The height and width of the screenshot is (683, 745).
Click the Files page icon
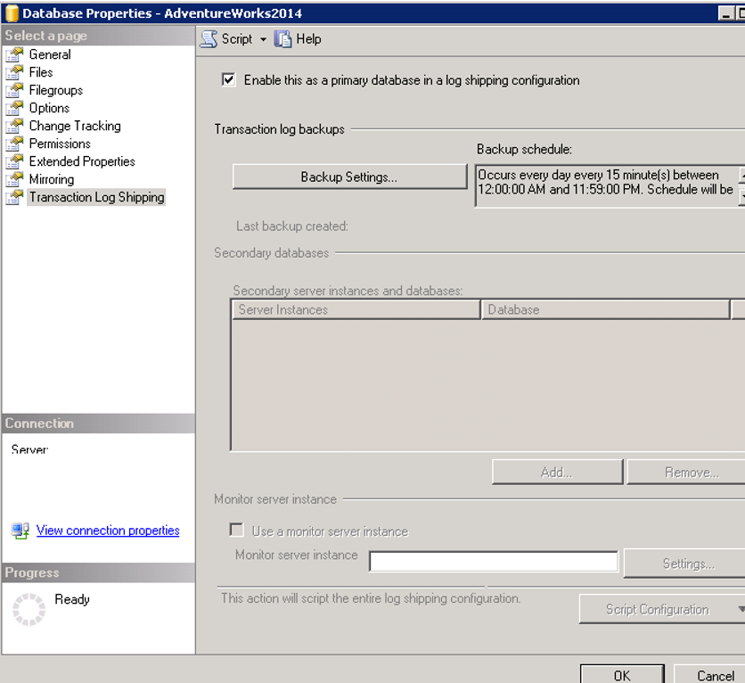pos(14,72)
